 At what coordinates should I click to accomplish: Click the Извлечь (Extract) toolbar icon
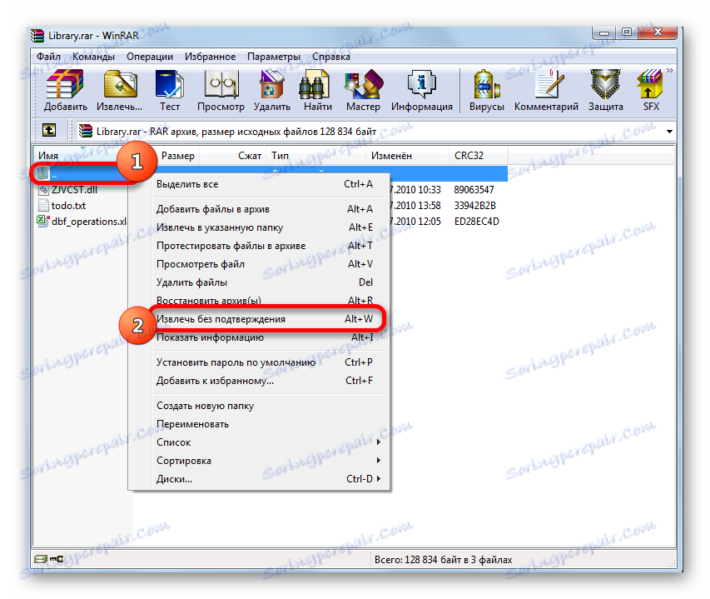119,90
